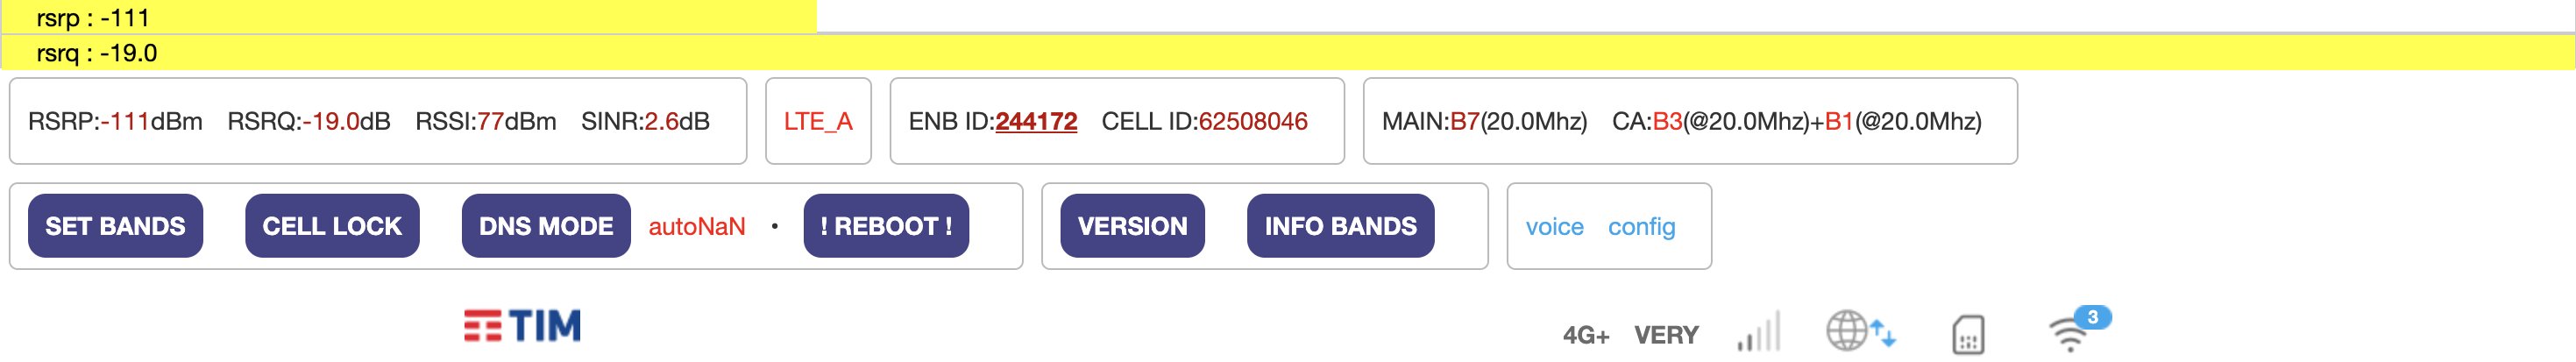Click the signal strength bars icon

point(1759,333)
